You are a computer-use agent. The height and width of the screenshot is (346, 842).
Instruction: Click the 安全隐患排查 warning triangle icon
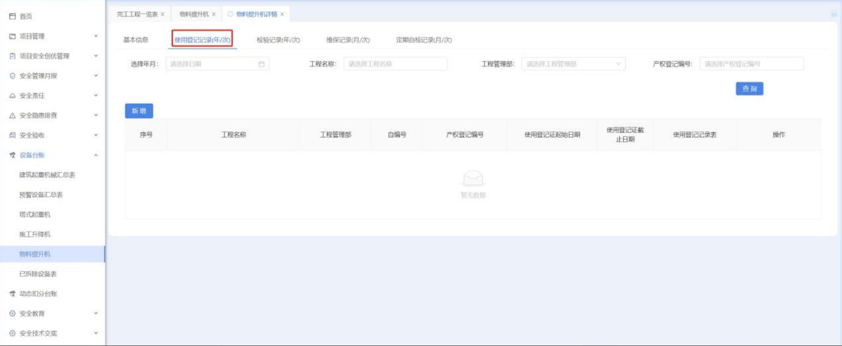(x=13, y=116)
